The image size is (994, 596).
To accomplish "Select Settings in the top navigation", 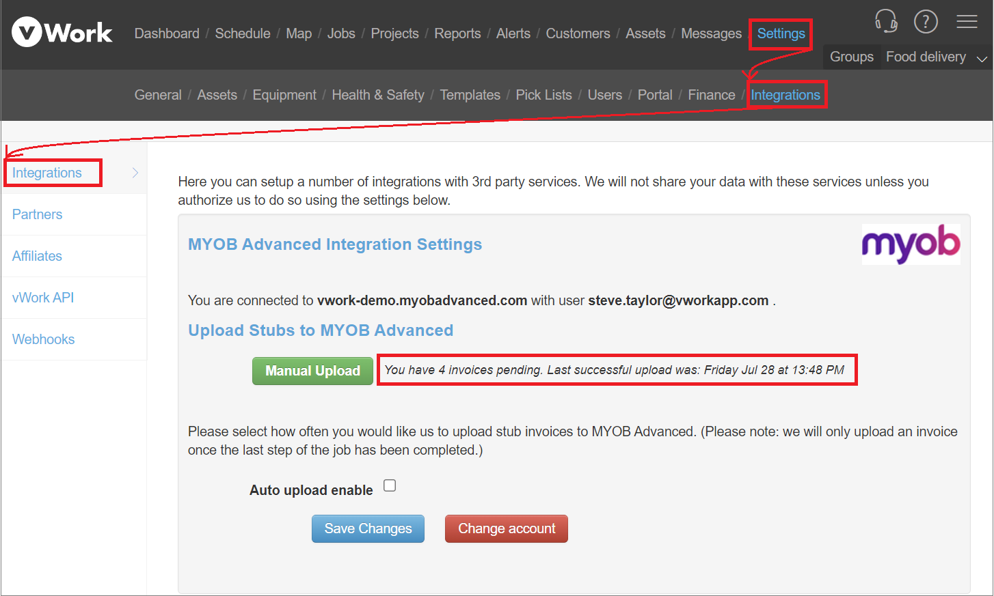I will click(781, 33).
